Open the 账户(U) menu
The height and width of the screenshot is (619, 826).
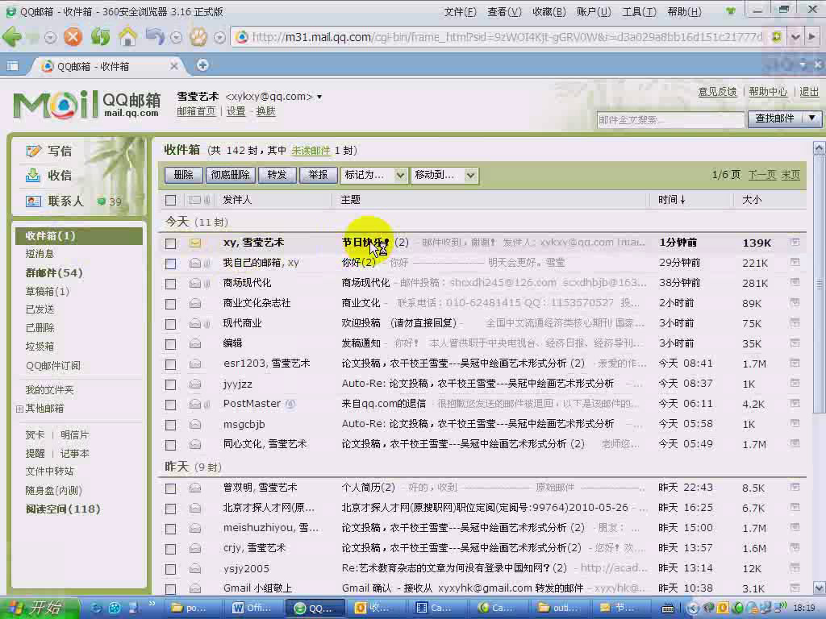pos(594,11)
